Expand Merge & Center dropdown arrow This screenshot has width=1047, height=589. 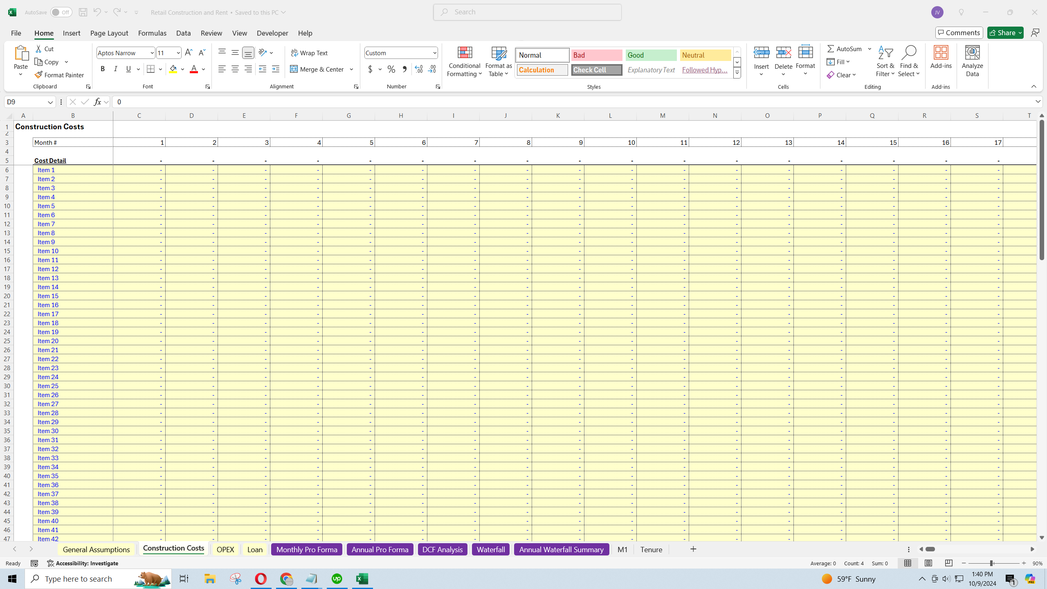(x=351, y=69)
